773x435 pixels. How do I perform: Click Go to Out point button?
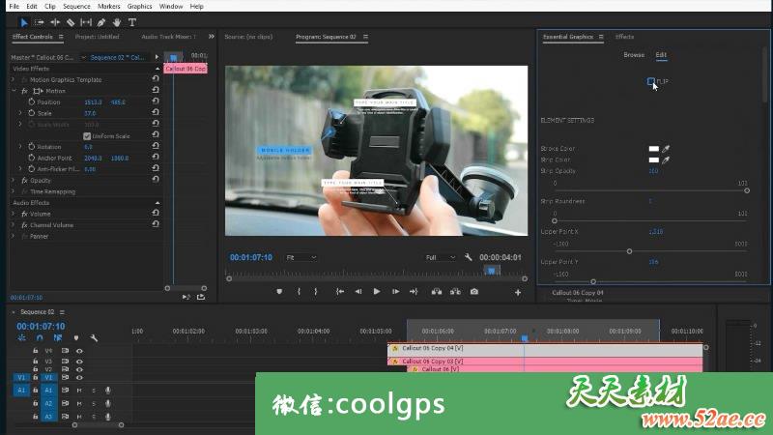[414, 292]
